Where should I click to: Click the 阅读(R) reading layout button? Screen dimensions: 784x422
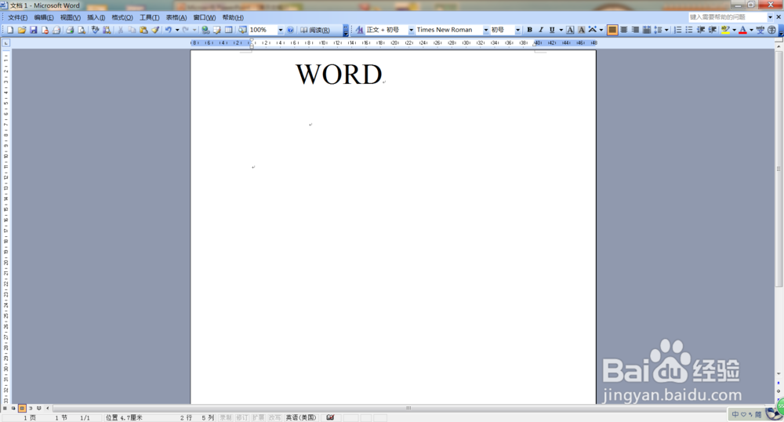pyautogui.click(x=315, y=30)
